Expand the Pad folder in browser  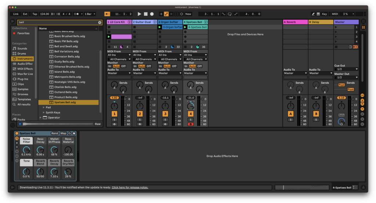click(x=44, y=107)
